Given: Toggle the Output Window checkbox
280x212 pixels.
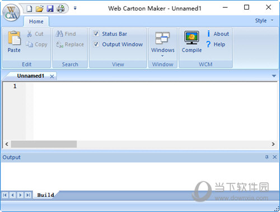Looking at the screenshot, I should pos(96,44).
